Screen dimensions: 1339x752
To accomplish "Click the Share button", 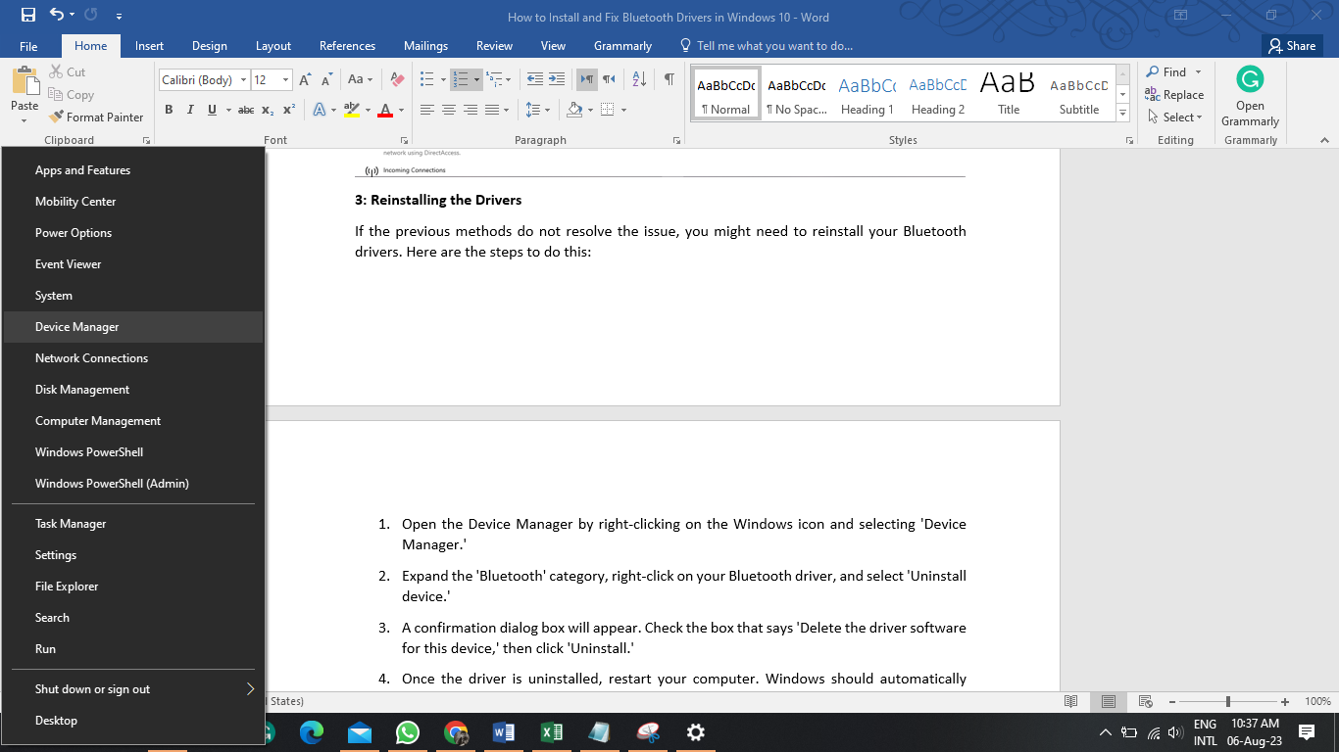I will 1291,46.
